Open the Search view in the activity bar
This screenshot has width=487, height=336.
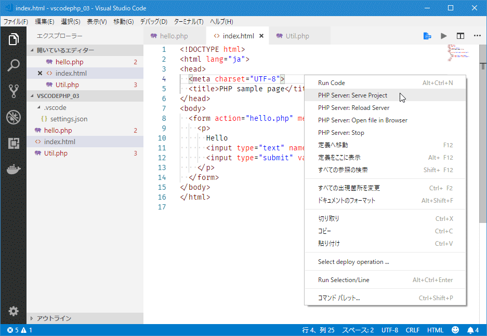pyautogui.click(x=13, y=65)
